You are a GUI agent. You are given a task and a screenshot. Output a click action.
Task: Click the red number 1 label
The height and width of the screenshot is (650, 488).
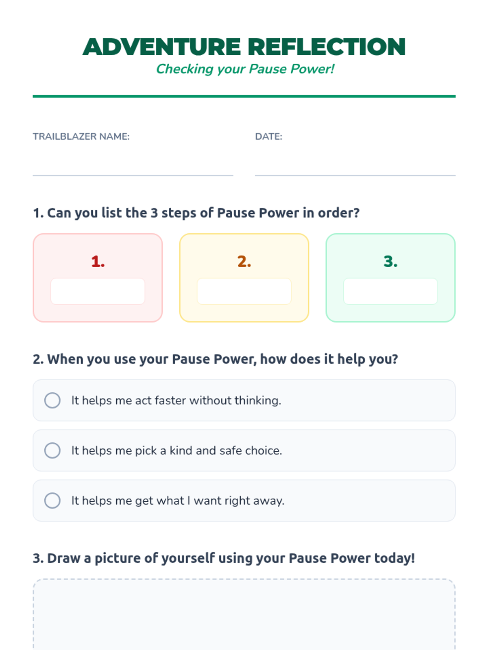(98, 262)
